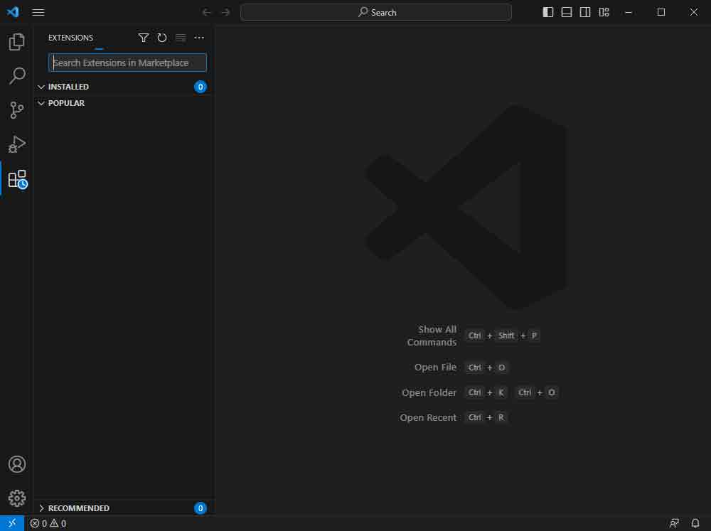Image resolution: width=711 pixels, height=531 pixels.
Task: Go back with the left arrow
Action: click(206, 12)
